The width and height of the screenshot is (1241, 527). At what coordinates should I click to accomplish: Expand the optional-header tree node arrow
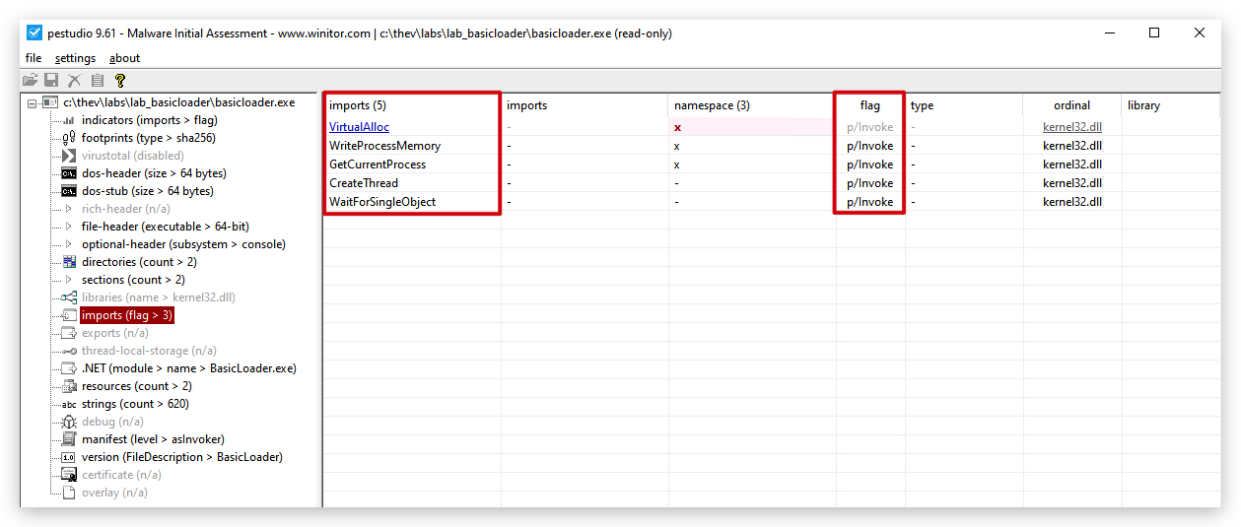click(x=69, y=244)
